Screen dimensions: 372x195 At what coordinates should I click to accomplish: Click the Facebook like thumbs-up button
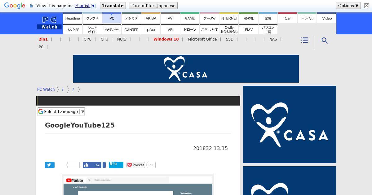92,165
